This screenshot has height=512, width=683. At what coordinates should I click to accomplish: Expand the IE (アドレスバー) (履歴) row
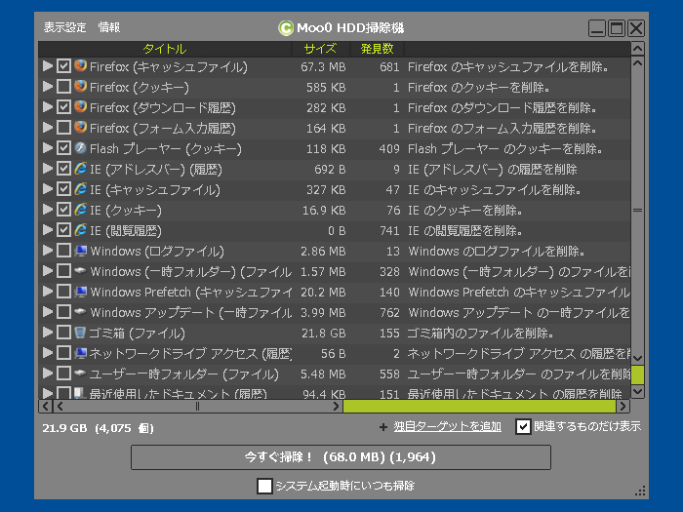48,169
